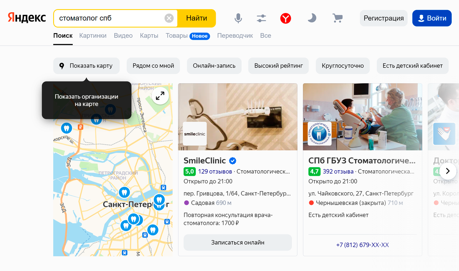Click the location pin in Показать карту
The height and width of the screenshot is (271, 459).
(62, 66)
